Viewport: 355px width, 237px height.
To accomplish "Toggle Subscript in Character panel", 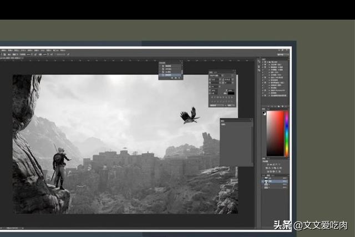I will tap(226, 97).
